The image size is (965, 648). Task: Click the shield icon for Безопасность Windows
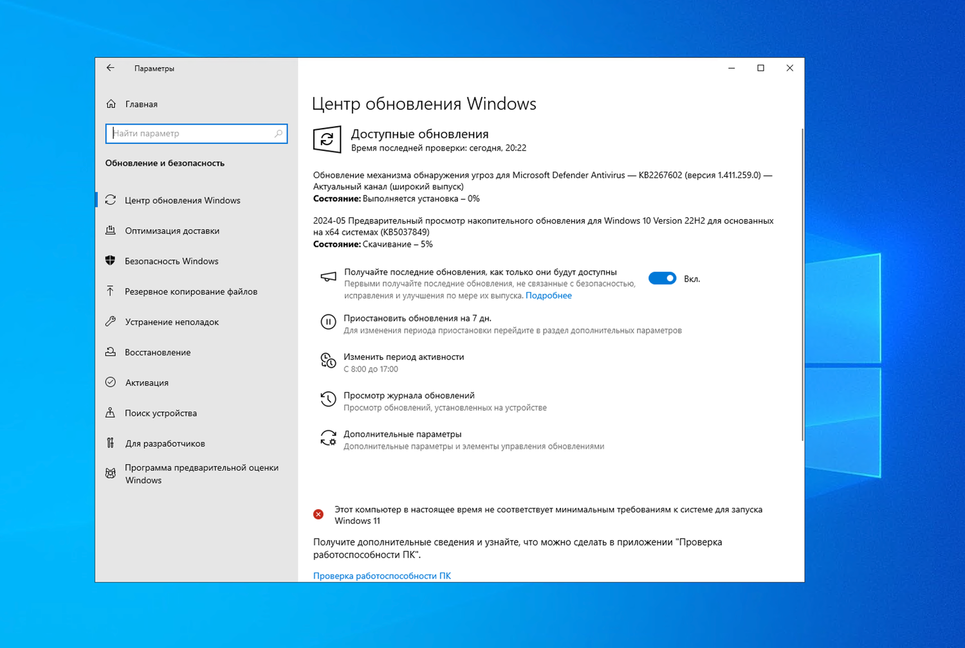[x=111, y=260]
